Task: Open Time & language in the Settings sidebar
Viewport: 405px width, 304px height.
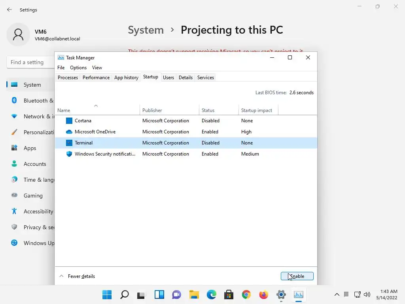Action: [30, 180]
